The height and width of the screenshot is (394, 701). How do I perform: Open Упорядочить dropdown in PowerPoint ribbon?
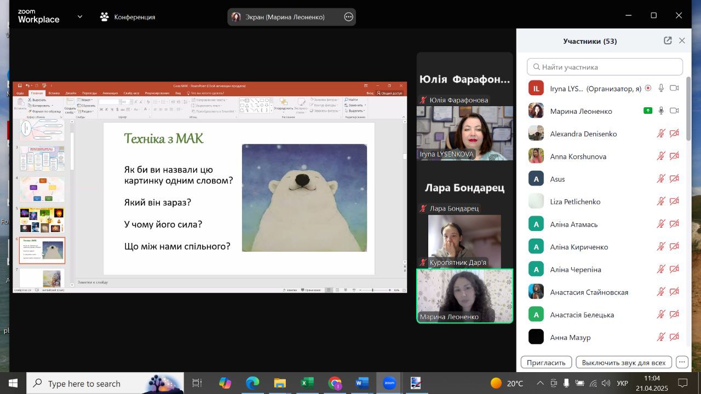pos(284,105)
